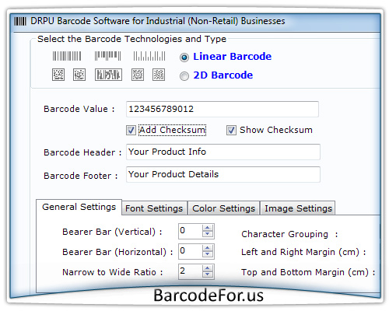This screenshot has height=311, width=389.
Task: Click the Barcode Value input field
Action: click(x=223, y=109)
